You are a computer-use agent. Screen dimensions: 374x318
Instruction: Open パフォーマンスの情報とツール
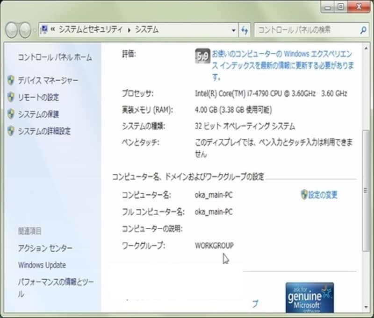(x=56, y=288)
